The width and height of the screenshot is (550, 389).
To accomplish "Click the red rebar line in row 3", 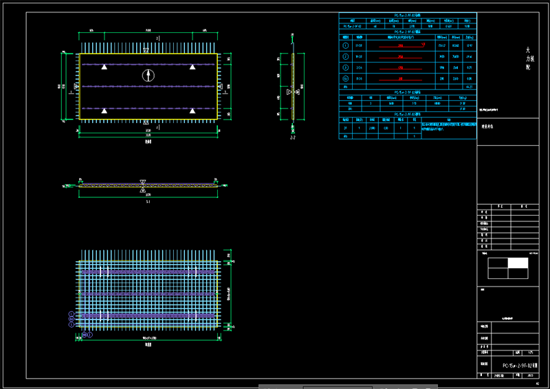I will [400, 68].
